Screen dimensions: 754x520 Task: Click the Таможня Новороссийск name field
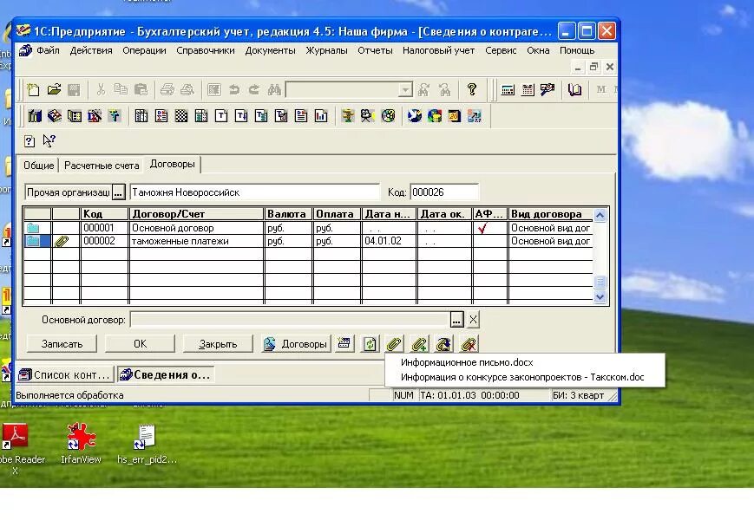254,192
